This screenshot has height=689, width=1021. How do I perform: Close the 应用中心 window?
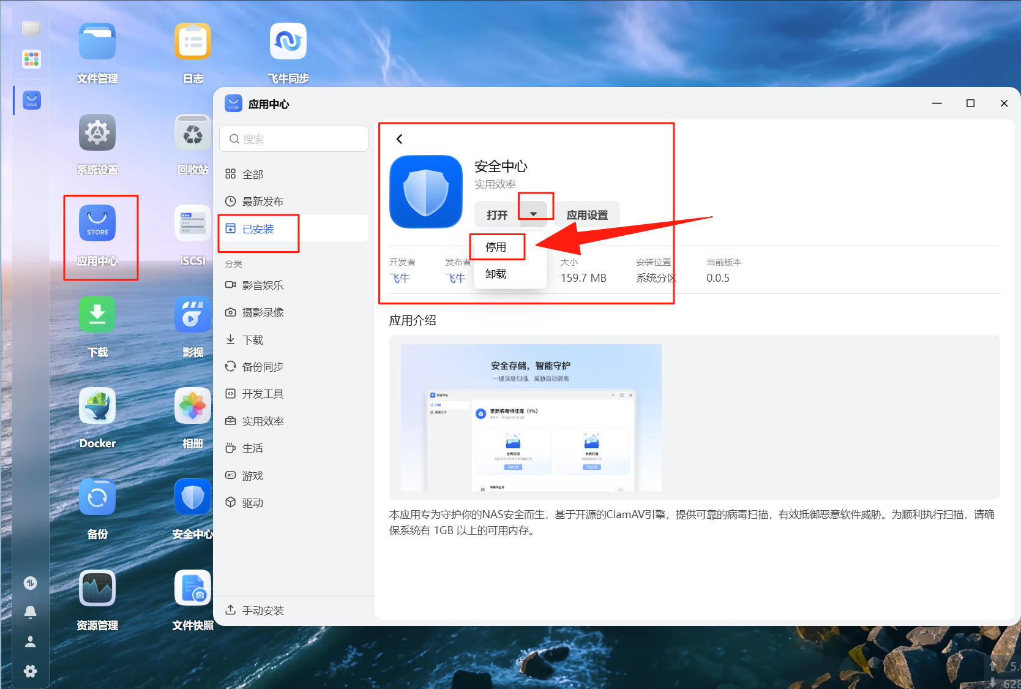click(1004, 104)
